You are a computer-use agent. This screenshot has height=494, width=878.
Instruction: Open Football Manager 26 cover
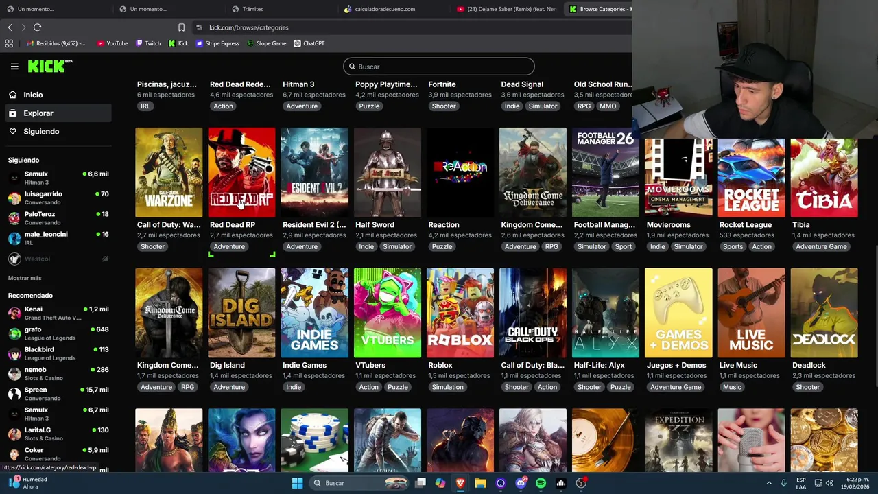[x=606, y=172]
